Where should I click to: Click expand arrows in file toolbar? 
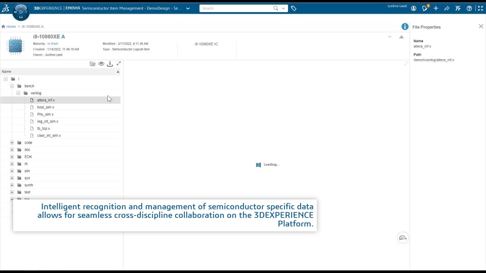pyautogui.click(x=118, y=64)
